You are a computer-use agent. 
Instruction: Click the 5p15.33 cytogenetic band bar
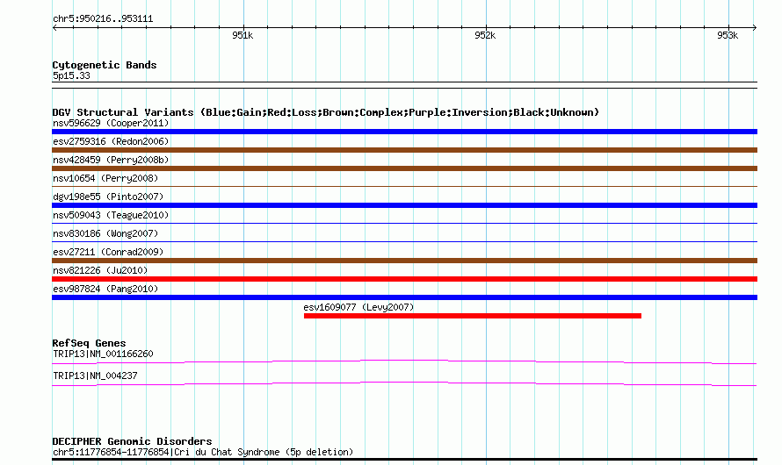[x=404, y=85]
